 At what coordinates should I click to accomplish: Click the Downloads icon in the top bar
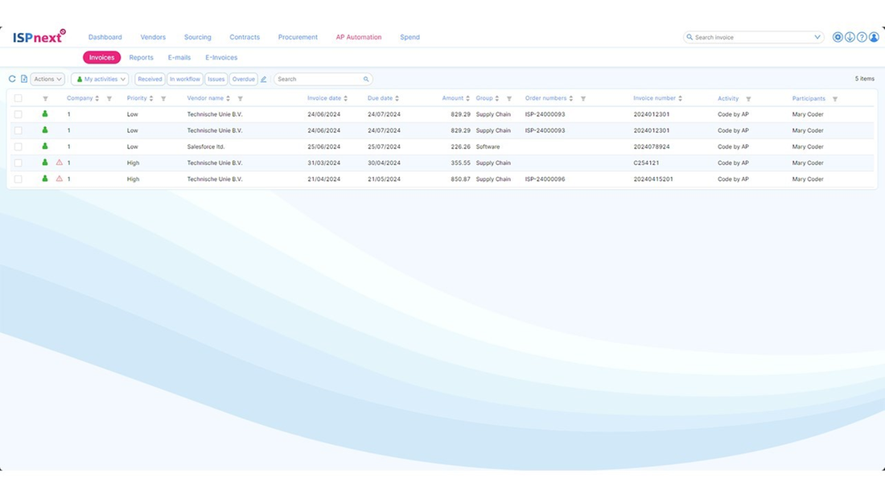[x=850, y=37]
